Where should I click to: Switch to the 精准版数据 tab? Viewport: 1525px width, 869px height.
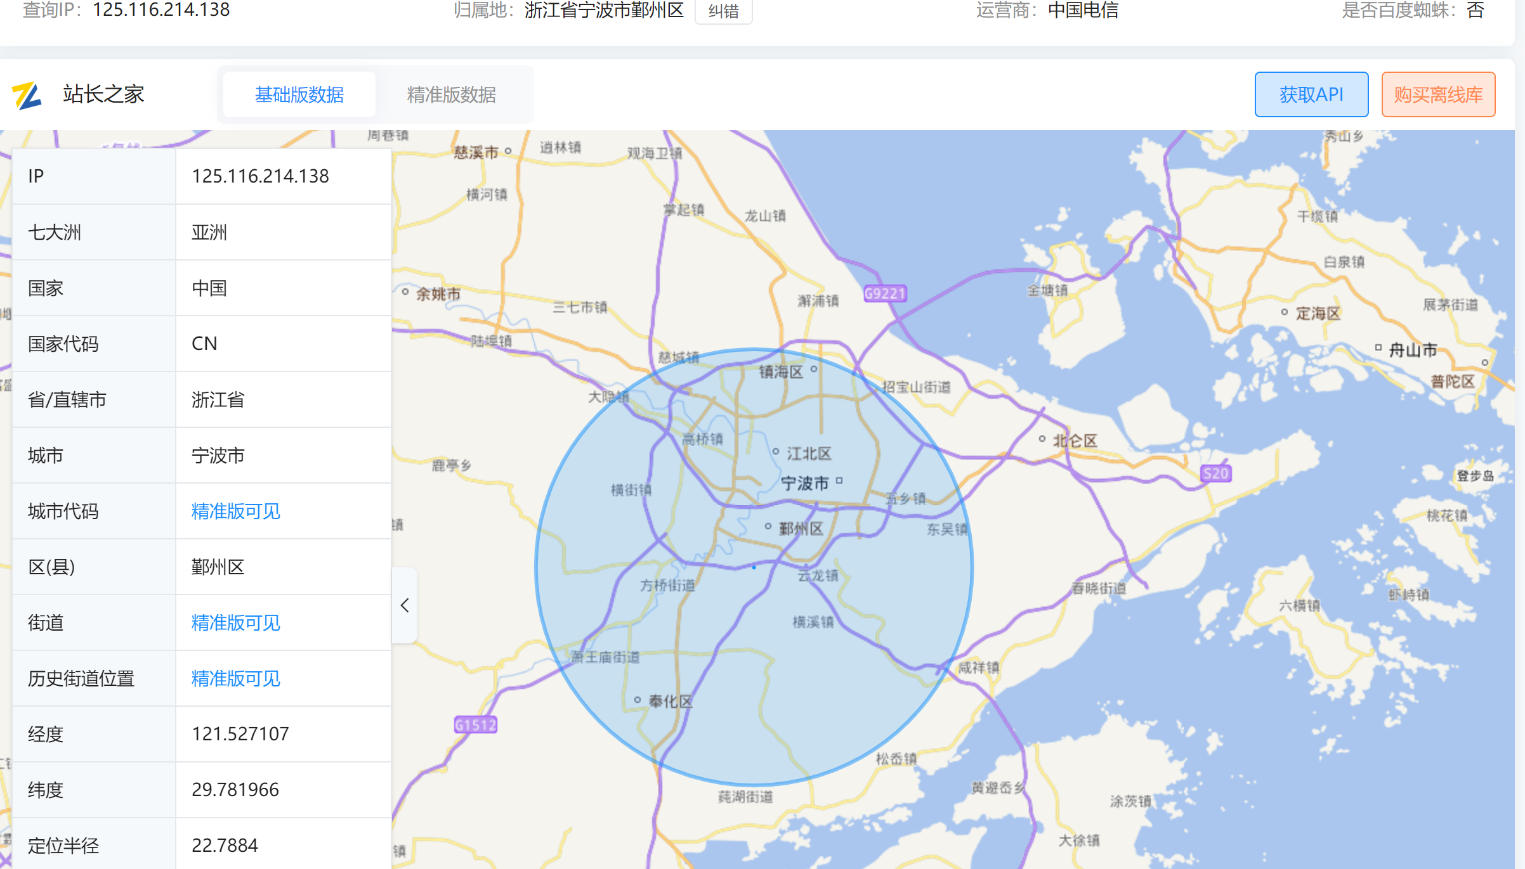coord(451,95)
